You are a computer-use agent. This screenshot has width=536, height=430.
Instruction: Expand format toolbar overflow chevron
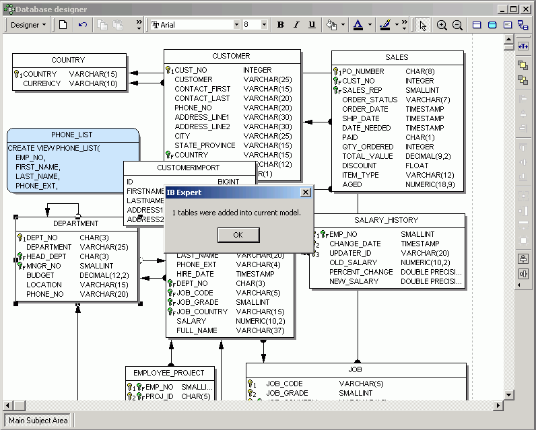click(405, 25)
